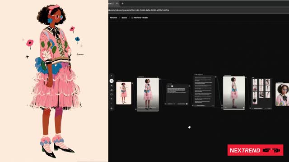Click the NexTrend space name breadcrumb
The width and height of the screenshot is (289, 162).
(x=141, y=18)
